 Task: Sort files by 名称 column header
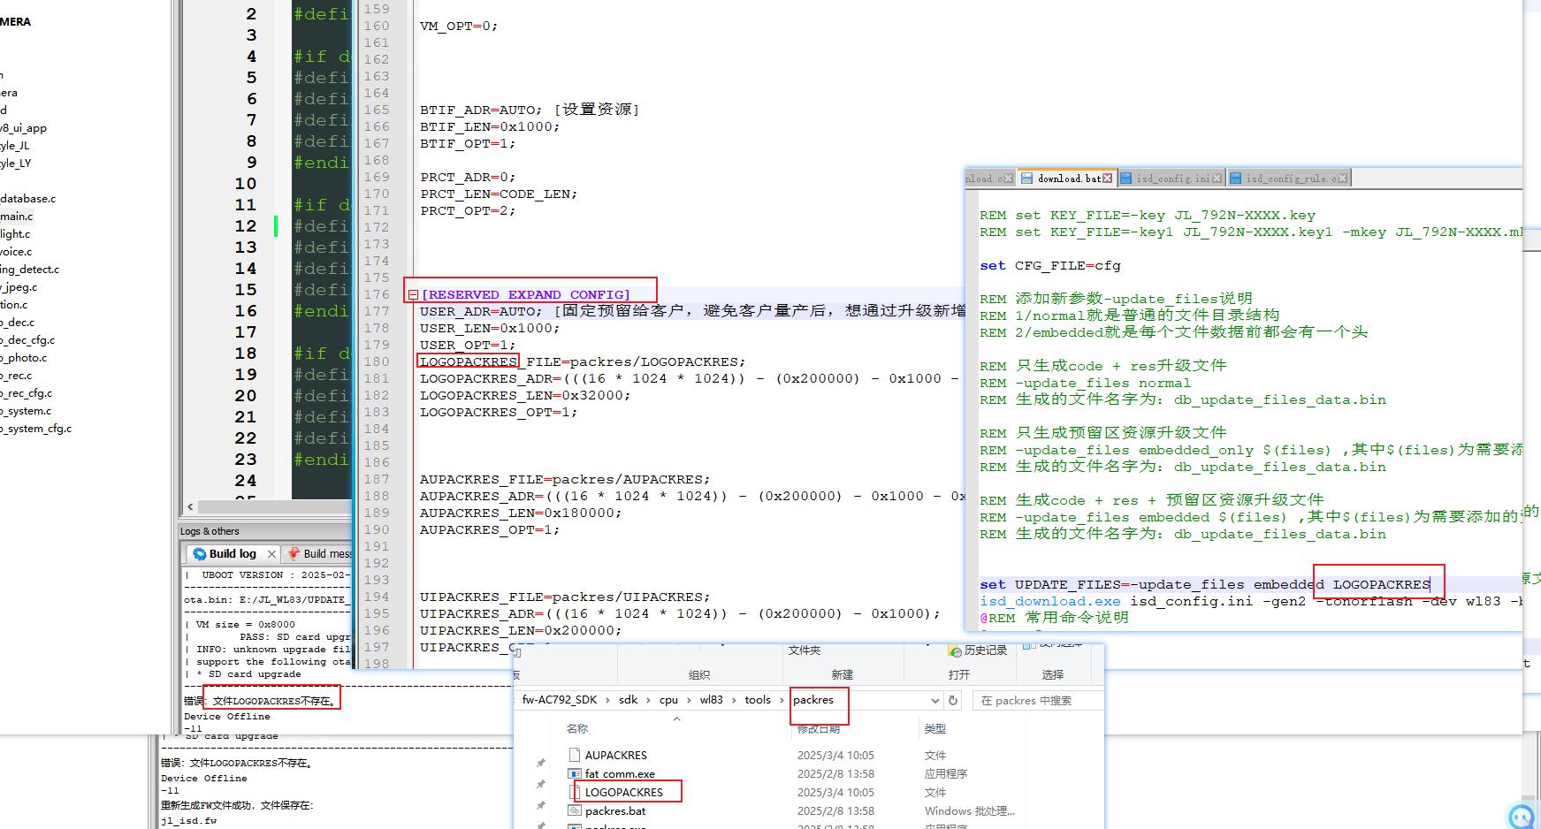pyautogui.click(x=577, y=729)
